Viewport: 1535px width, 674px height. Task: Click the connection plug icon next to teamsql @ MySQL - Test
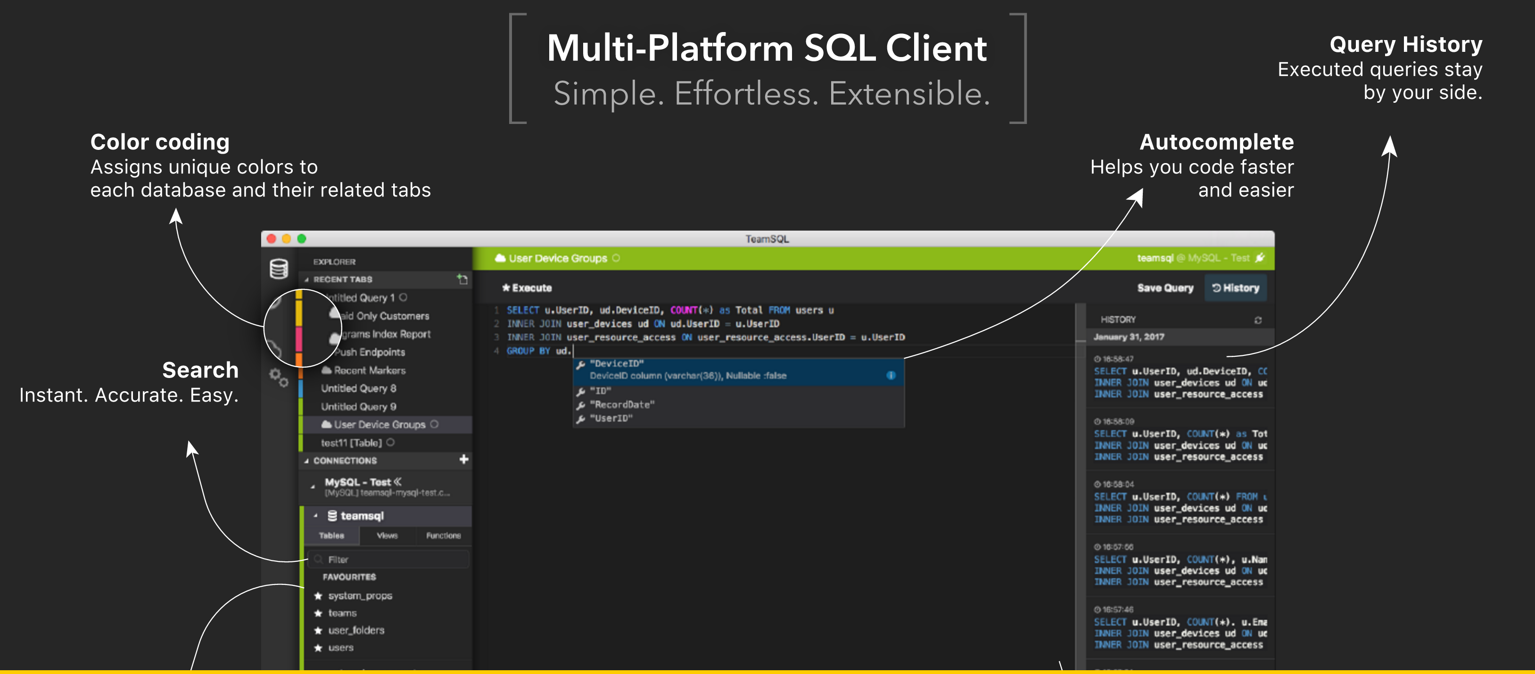(1261, 258)
